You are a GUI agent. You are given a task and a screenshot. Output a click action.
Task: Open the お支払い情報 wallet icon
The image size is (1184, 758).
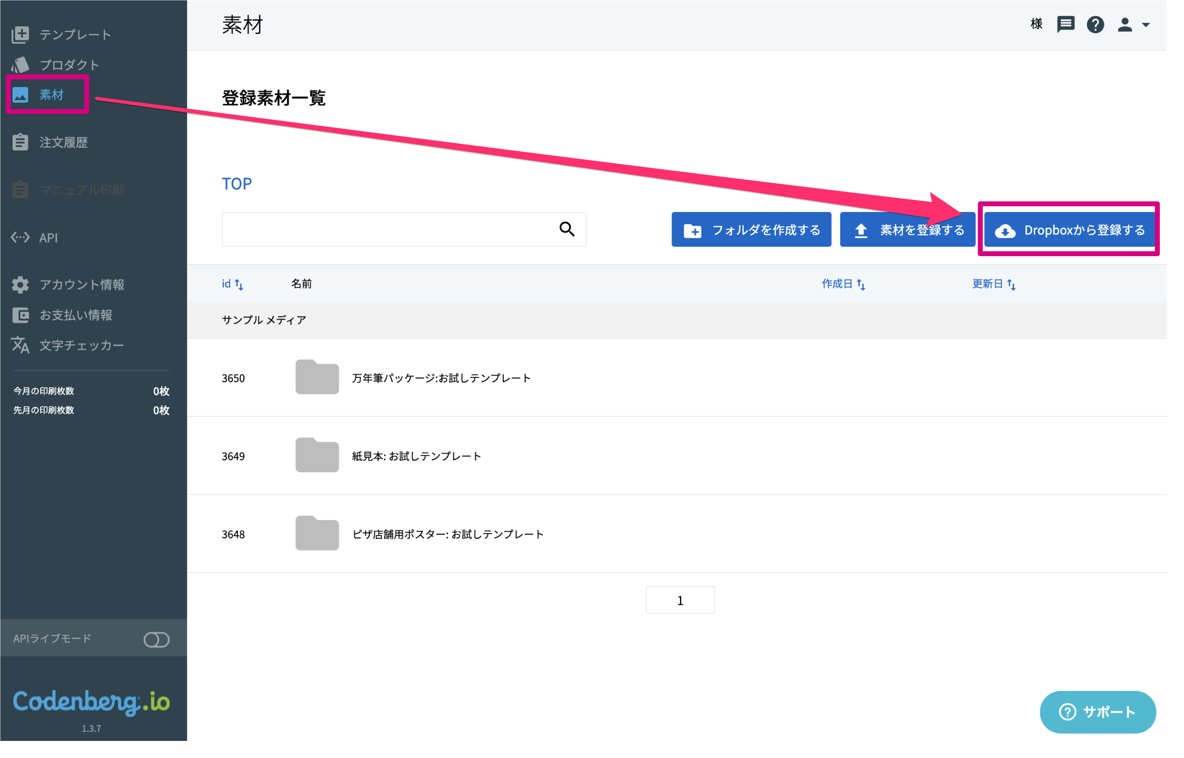(20, 315)
